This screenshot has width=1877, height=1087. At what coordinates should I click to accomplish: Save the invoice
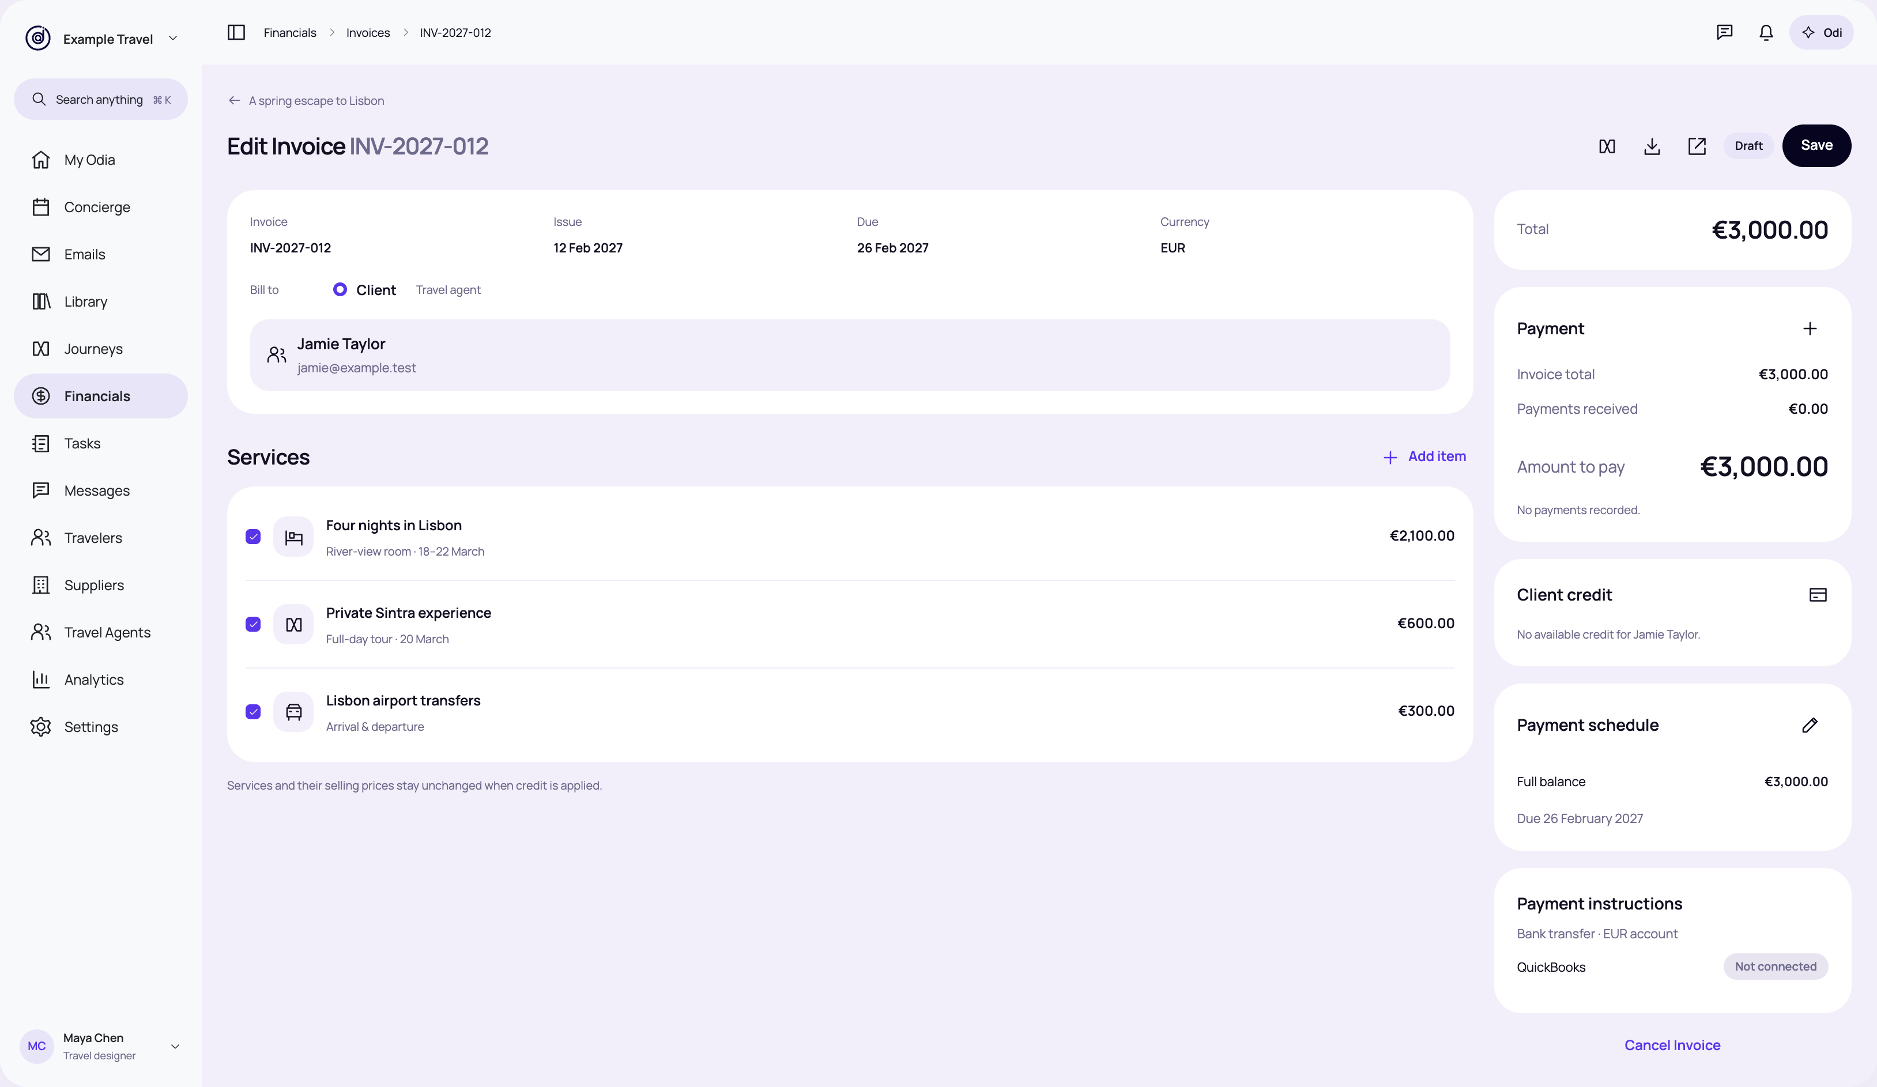[x=1816, y=145]
